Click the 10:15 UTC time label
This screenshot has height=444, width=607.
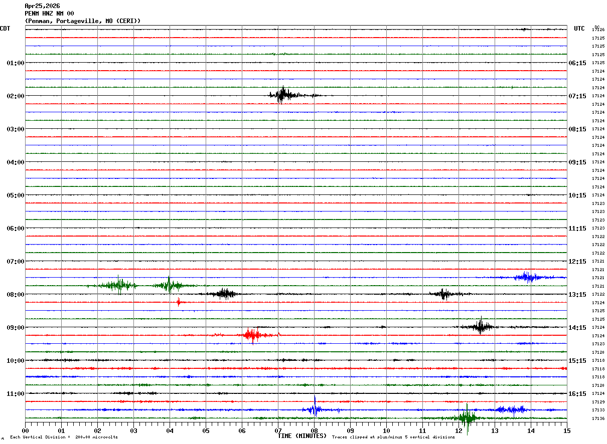(x=577, y=195)
